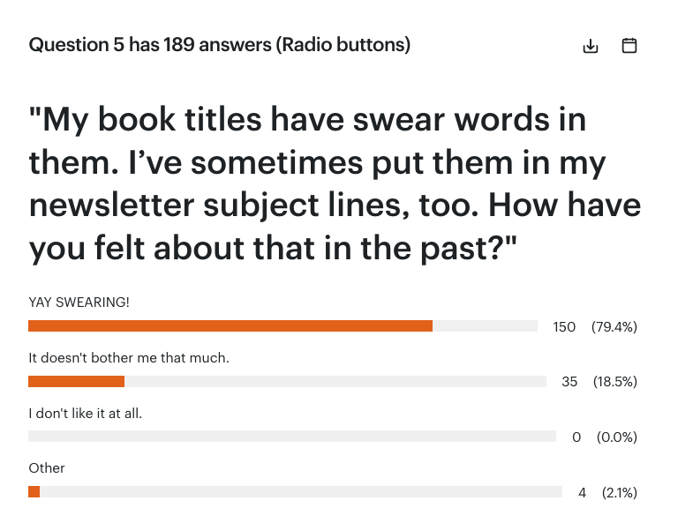Click "It doesn't bother me that much" label

coord(129,358)
